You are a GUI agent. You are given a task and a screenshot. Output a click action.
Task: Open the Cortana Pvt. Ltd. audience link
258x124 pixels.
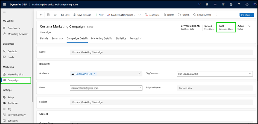pyautogui.click(x=84, y=74)
